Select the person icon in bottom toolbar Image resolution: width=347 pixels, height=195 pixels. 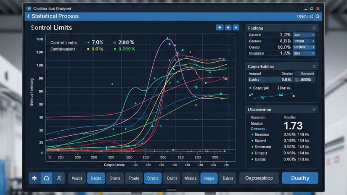click(59, 178)
